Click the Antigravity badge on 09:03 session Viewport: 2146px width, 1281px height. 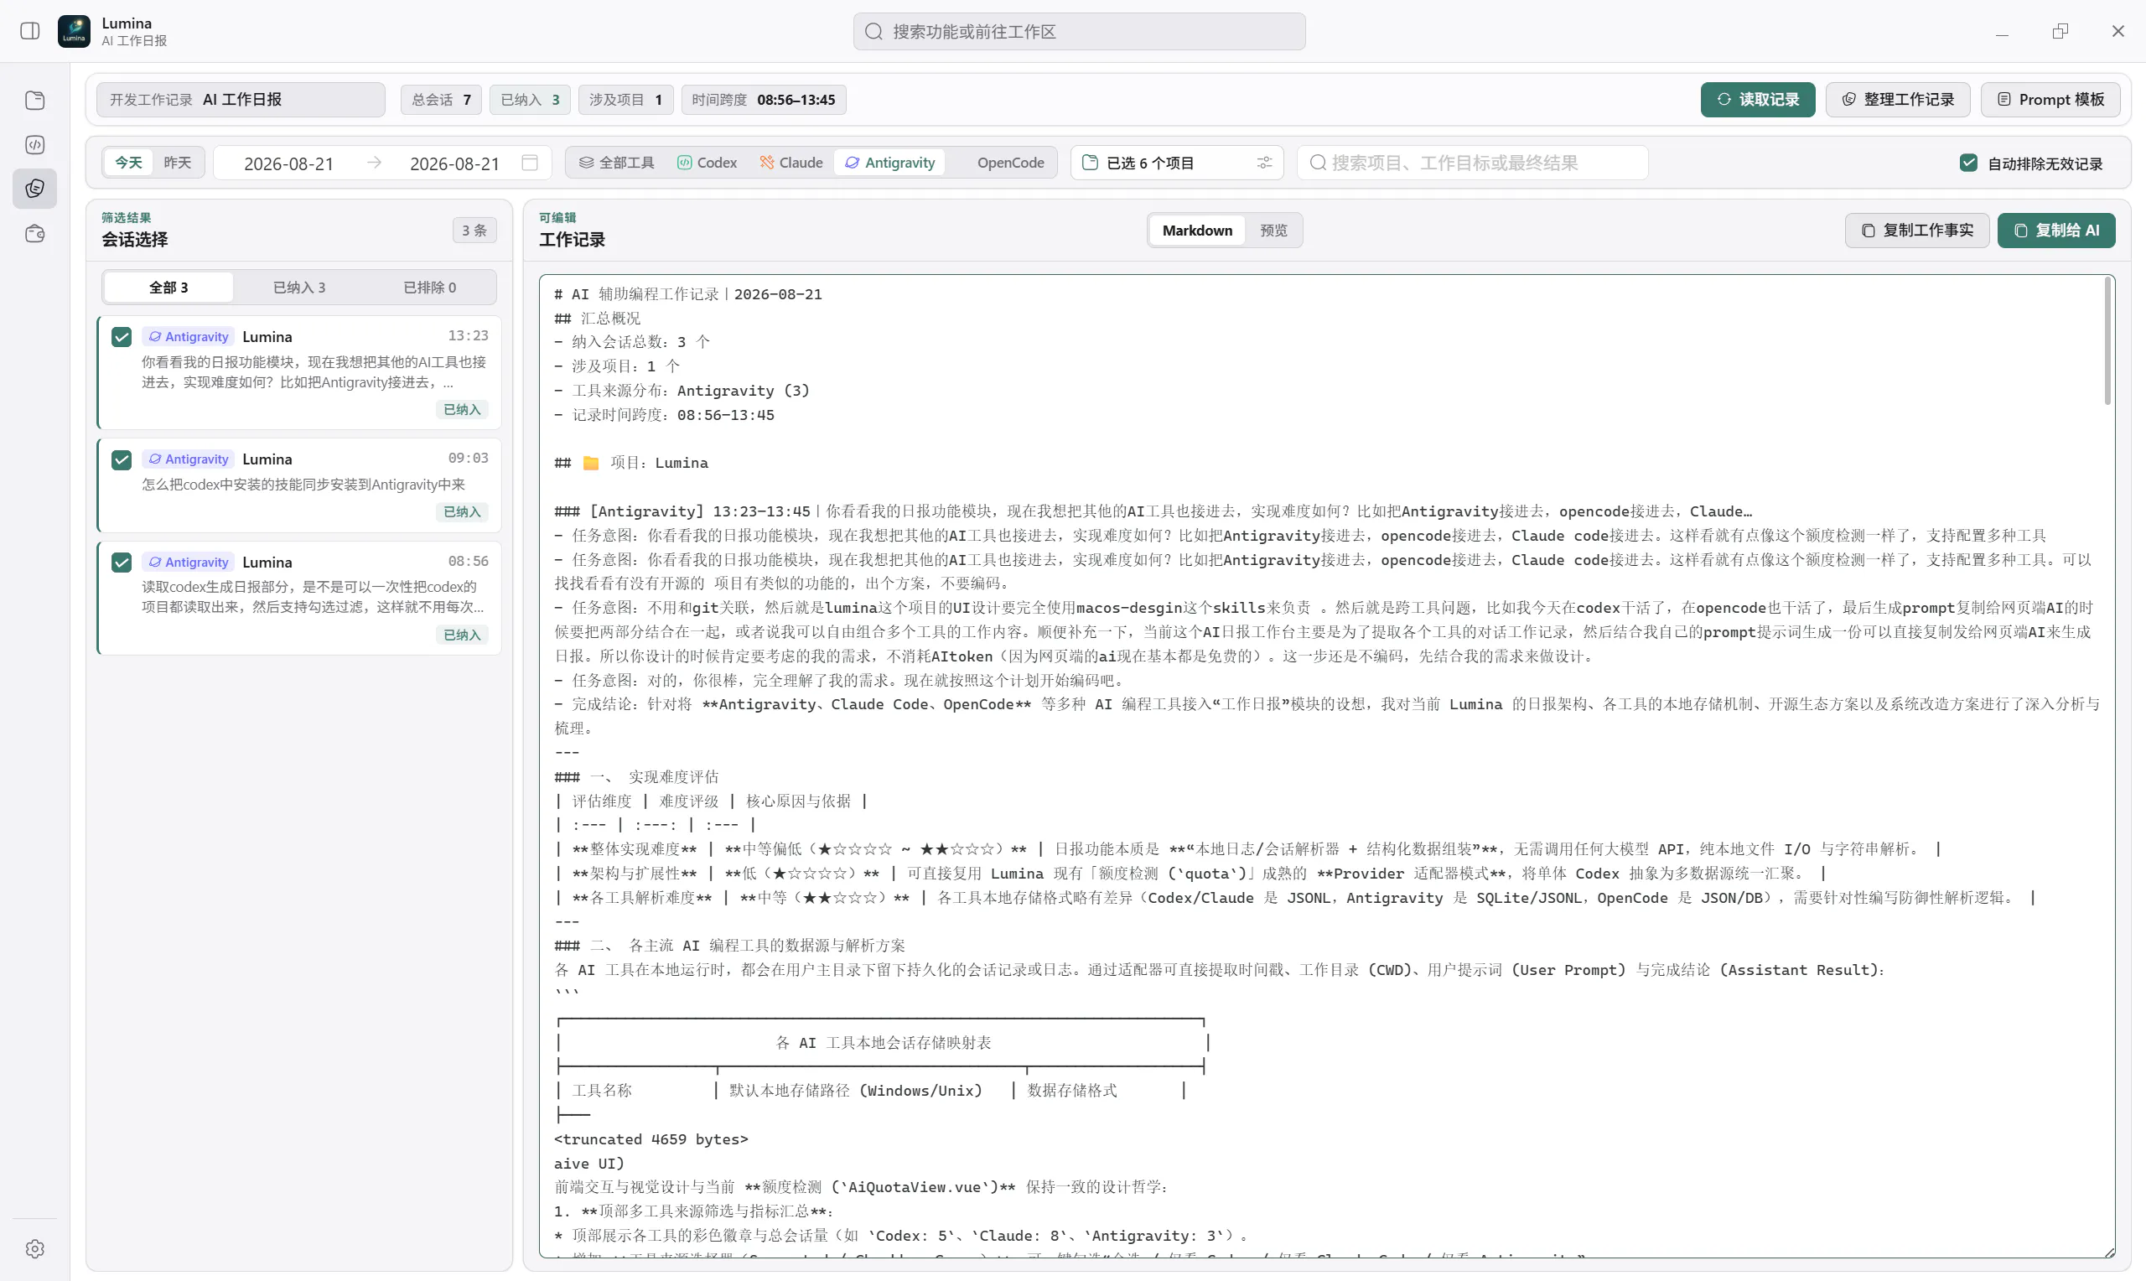[x=188, y=459]
